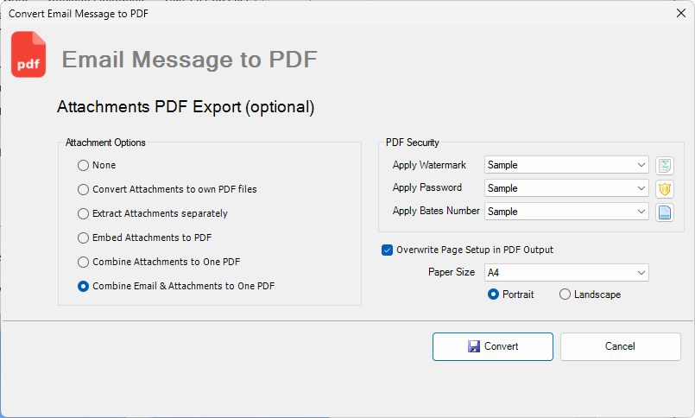The height and width of the screenshot is (418, 695).
Task: Expand the Apply Password dropdown
Action: click(x=566, y=188)
